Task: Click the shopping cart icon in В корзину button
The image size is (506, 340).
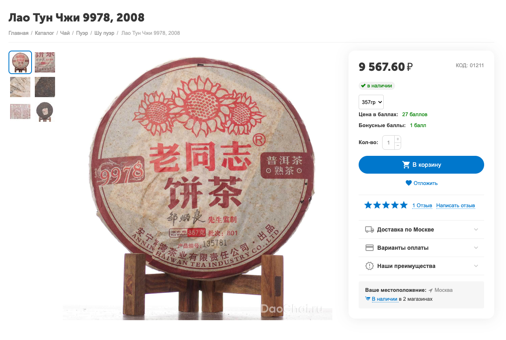Action: click(x=406, y=165)
